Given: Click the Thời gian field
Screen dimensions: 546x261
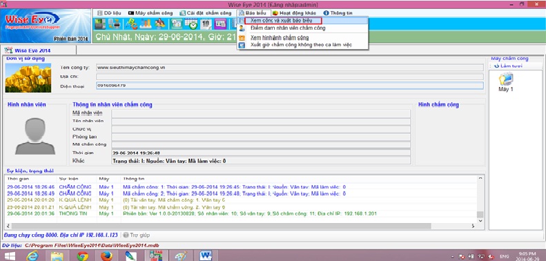Looking at the screenshot, I should click(x=261, y=153).
